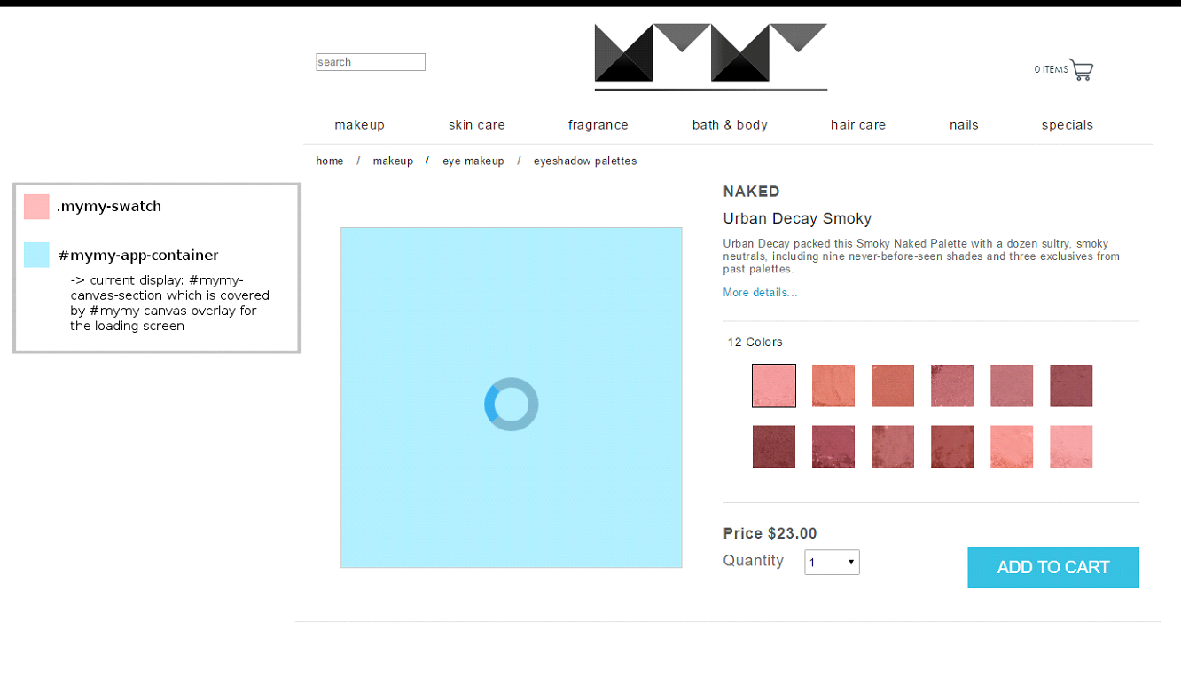1181x677 pixels.
Task: Click the MYMY site logo
Action: 711,57
